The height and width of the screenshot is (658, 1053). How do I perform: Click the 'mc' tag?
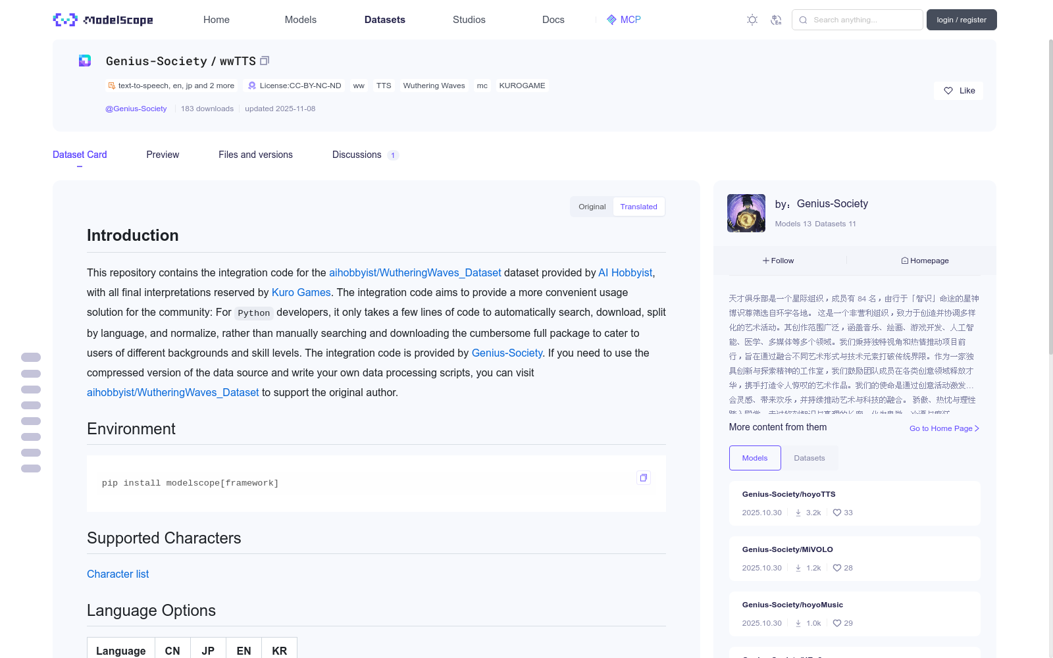point(482,86)
